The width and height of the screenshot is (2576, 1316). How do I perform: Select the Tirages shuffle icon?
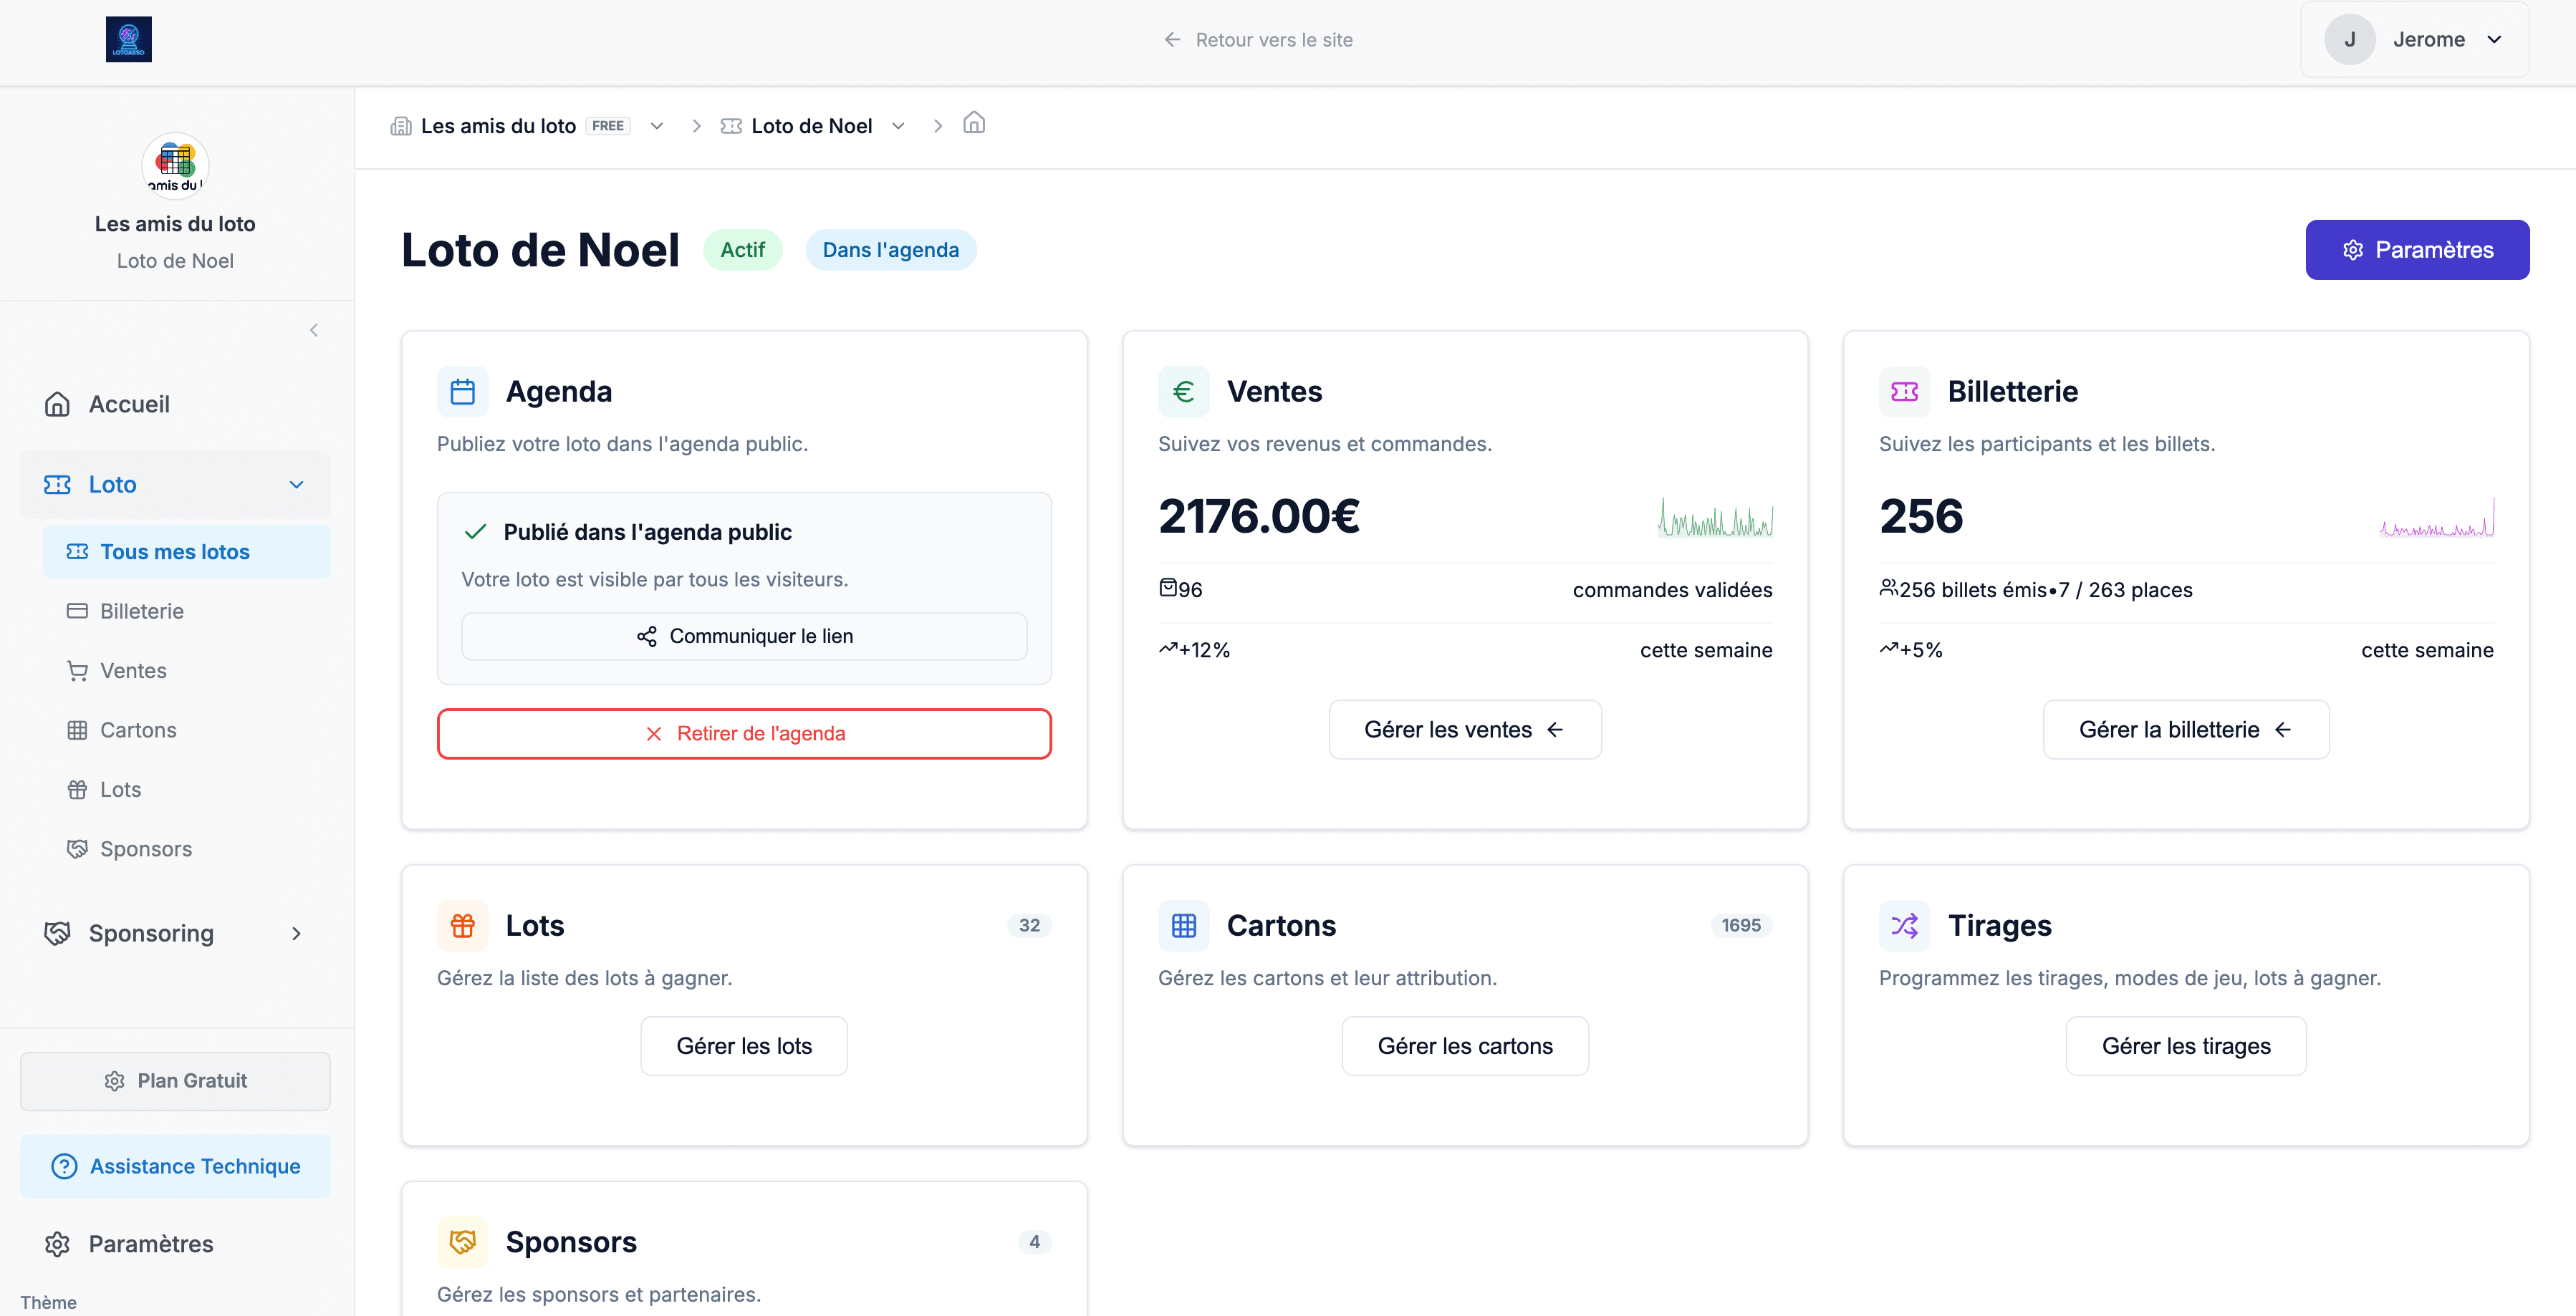point(1905,925)
